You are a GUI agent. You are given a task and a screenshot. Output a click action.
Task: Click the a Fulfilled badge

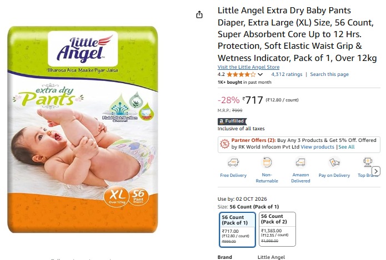coord(232,121)
